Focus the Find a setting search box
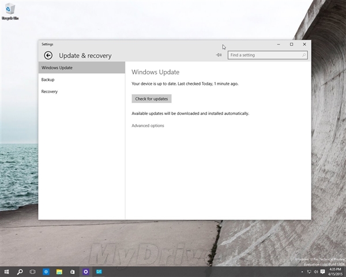The width and height of the screenshot is (346, 277). 268,55
